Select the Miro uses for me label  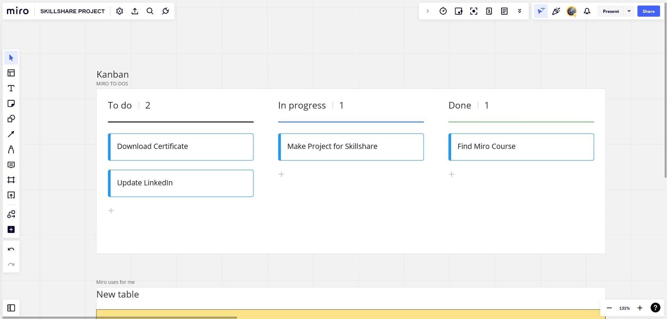tap(116, 282)
